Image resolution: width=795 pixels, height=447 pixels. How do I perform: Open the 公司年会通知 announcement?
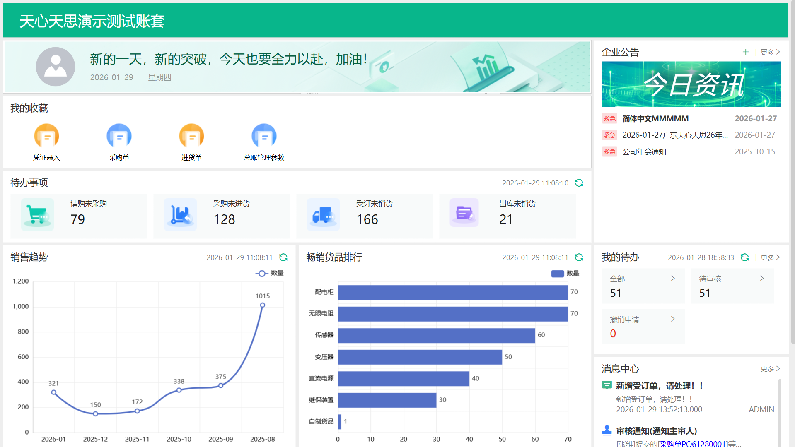click(644, 152)
